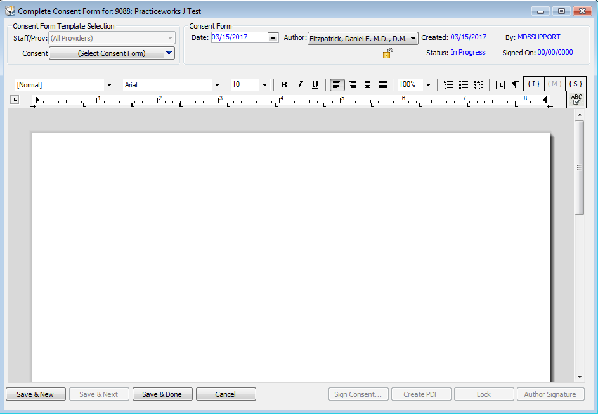Click the Author Signature button
This screenshot has width=598, height=414.
[x=550, y=394]
